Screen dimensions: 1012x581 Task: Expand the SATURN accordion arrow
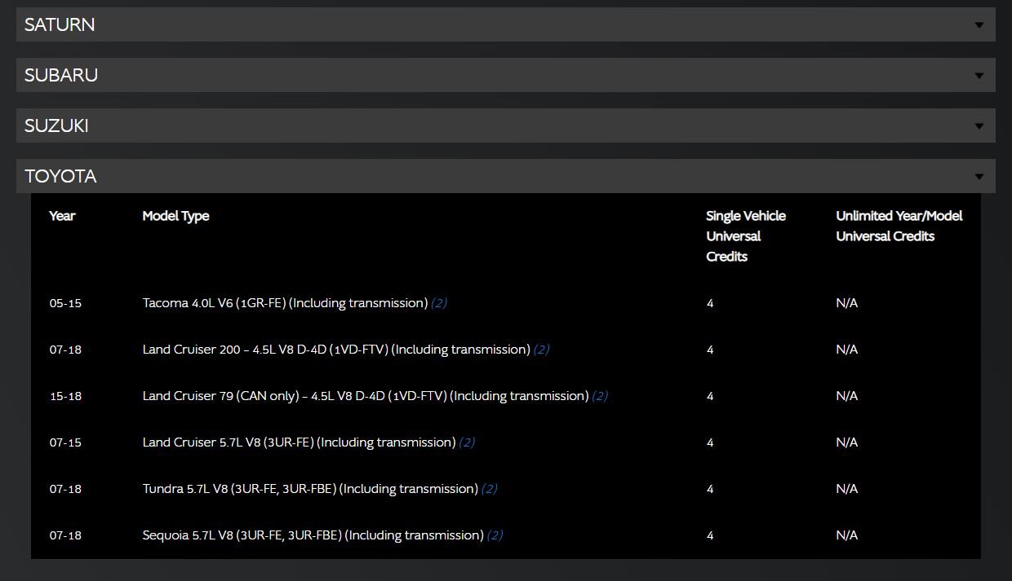pyautogui.click(x=979, y=25)
